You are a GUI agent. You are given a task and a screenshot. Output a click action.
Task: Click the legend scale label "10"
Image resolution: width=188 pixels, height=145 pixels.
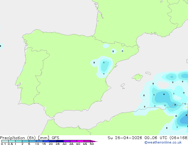37,144
